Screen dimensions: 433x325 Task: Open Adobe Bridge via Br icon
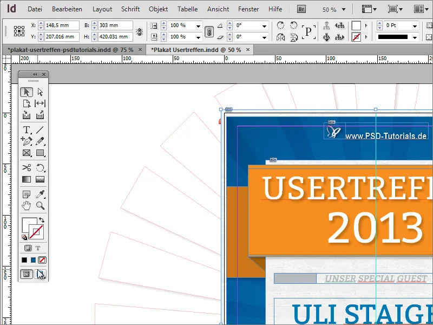pos(301,9)
